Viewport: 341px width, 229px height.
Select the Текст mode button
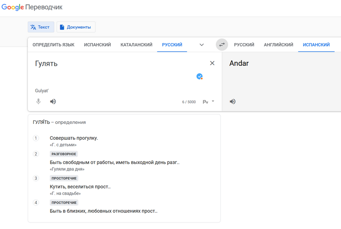(x=40, y=27)
